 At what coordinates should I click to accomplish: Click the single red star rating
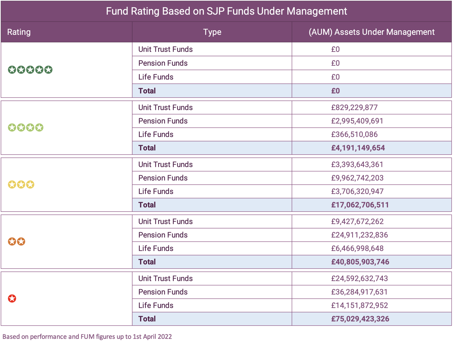tap(12, 298)
